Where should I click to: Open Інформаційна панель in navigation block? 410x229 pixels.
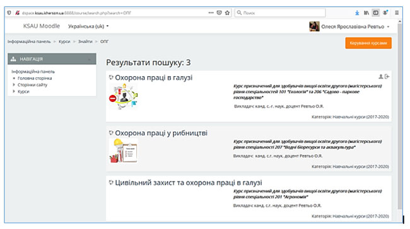(33, 72)
